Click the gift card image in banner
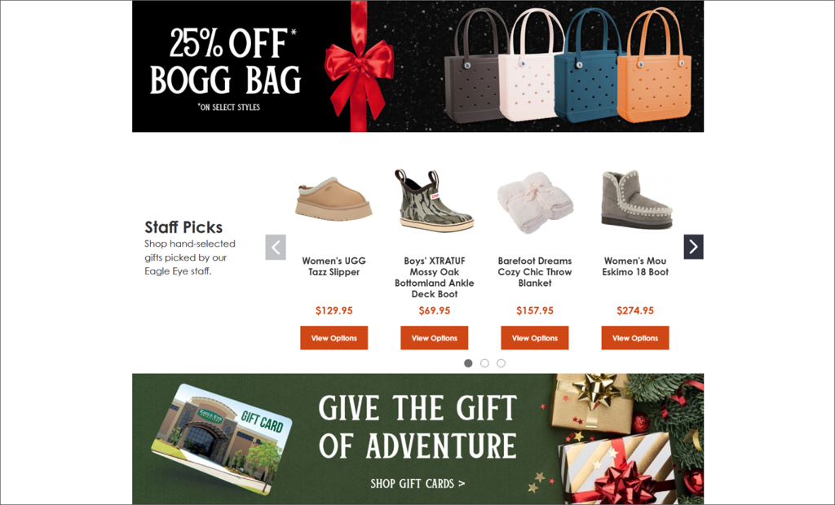 coord(222,440)
